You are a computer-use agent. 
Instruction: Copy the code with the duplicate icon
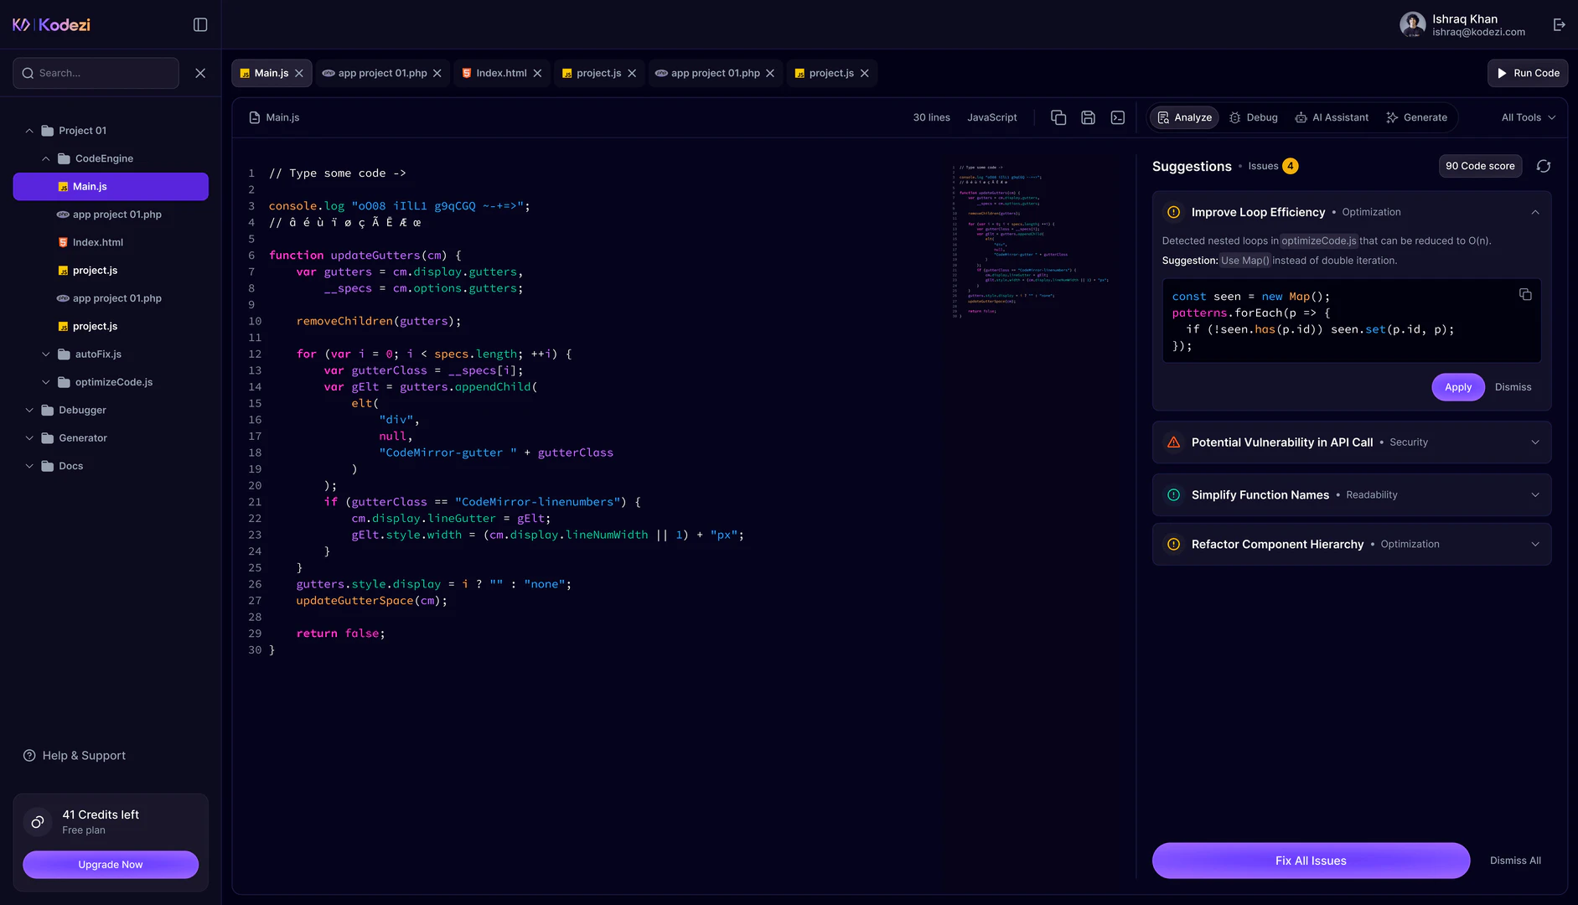click(1058, 117)
